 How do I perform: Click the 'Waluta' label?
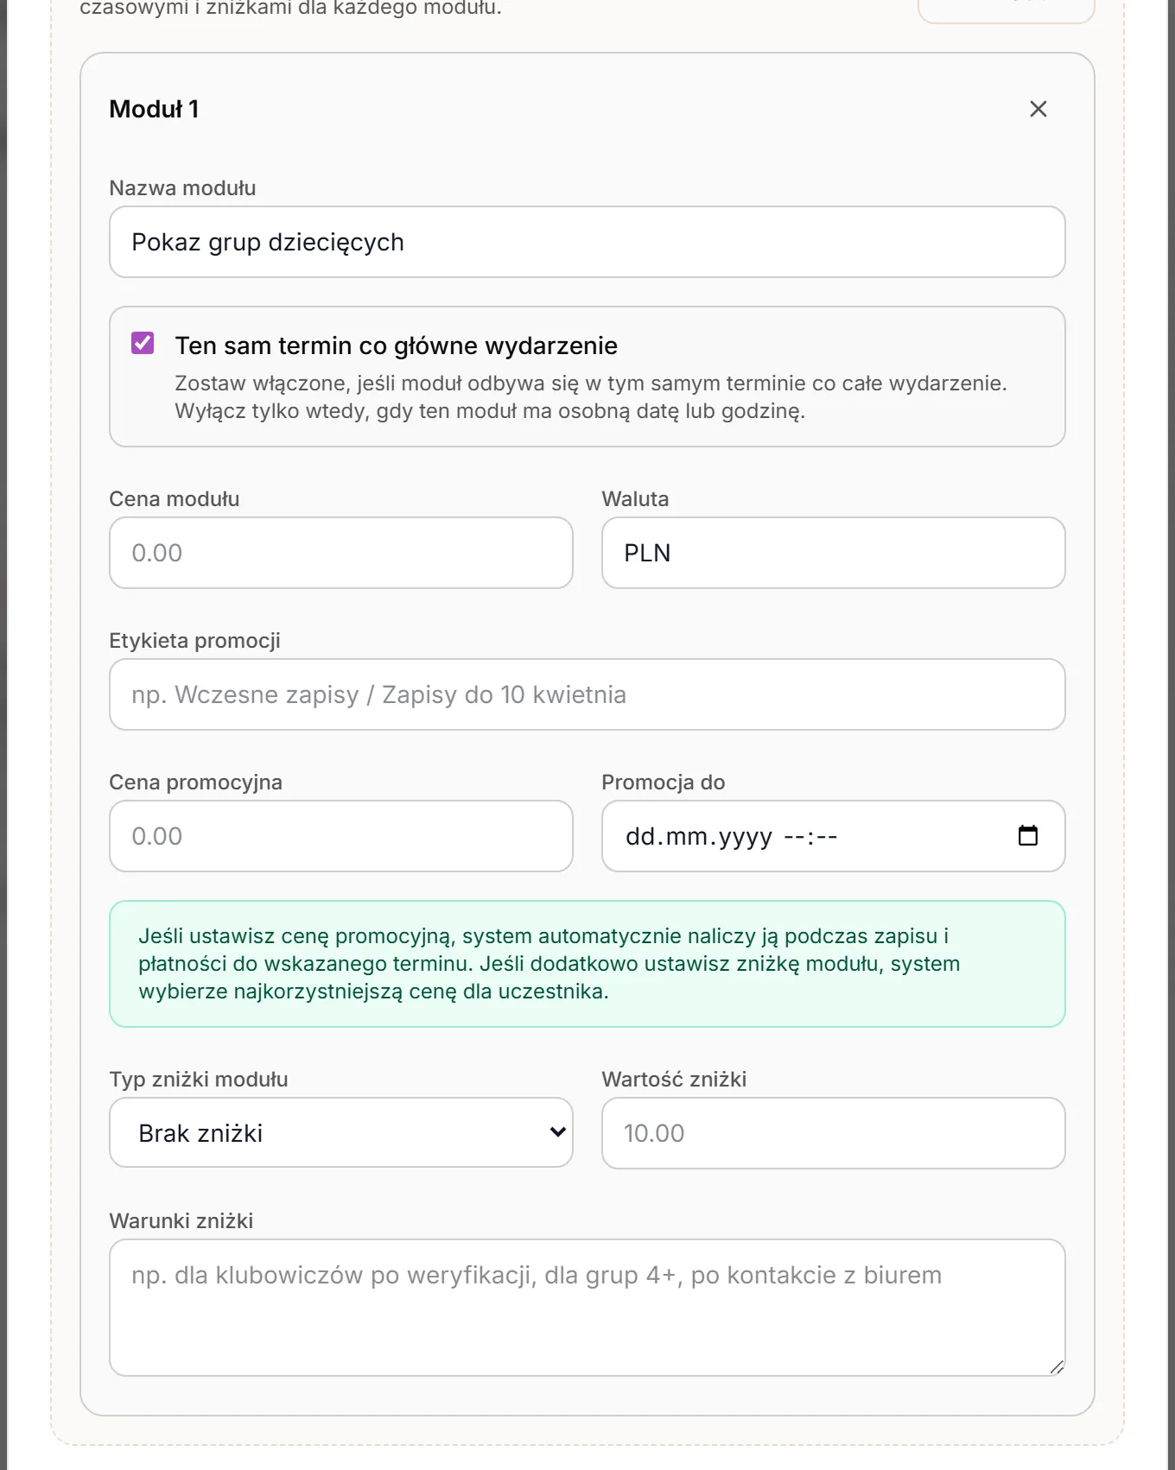click(x=635, y=499)
